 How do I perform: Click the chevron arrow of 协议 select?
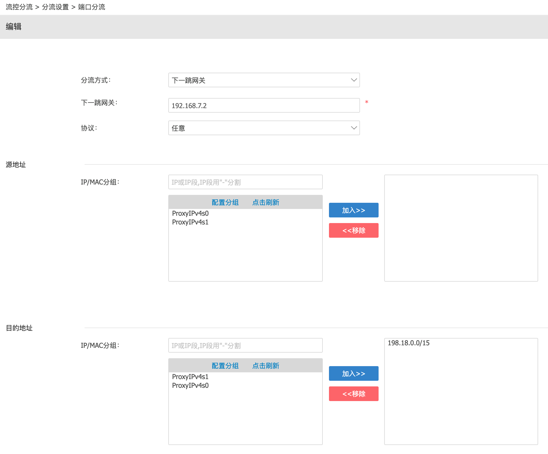point(354,128)
